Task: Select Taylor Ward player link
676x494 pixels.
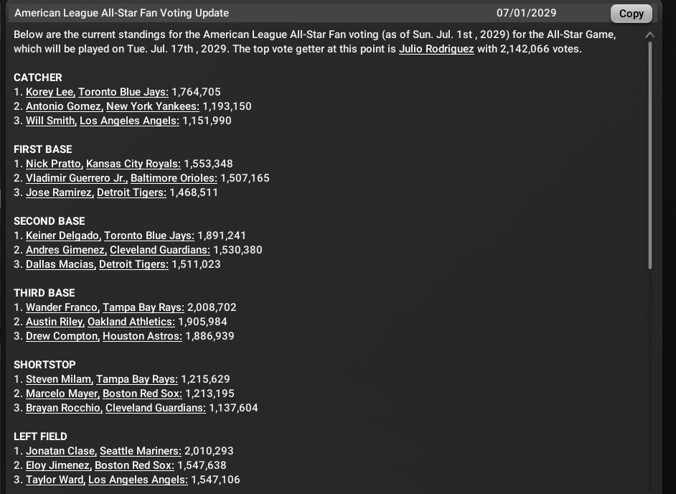Action: (x=55, y=480)
